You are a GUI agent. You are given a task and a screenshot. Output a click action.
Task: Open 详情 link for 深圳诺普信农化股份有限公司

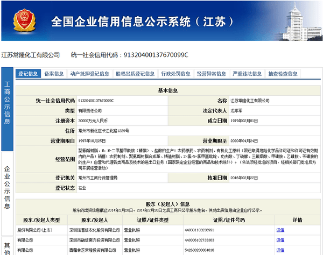tap(280, 230)
